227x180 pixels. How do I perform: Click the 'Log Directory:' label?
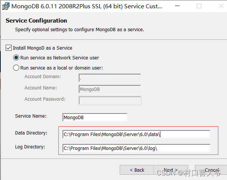tap(30, 147)
